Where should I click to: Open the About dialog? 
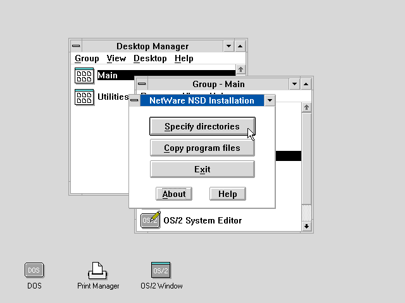pyautogui.click(x=174, y=194)
